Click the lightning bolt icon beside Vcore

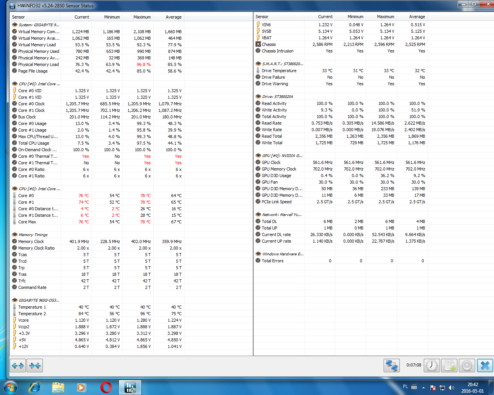tap(14, 320)
